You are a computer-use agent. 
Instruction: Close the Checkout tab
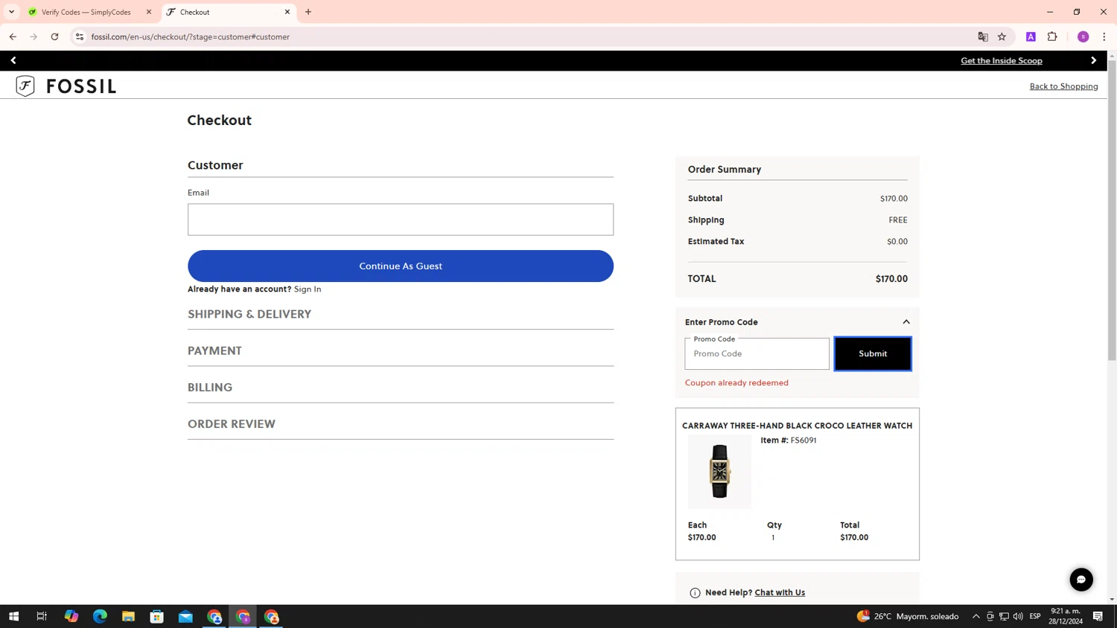coord(287,12)
